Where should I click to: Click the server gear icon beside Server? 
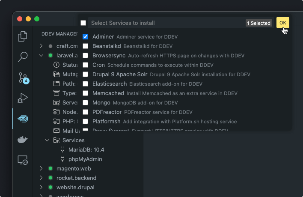click(x=56, y=102)
